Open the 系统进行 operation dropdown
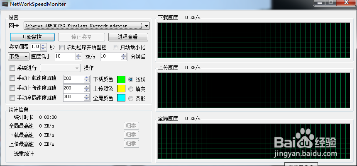The width and height of the screenshot is (357, 166). coord(60,68)
